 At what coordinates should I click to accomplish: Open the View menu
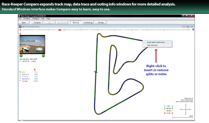pyautogui.click(x=43, y=18)
